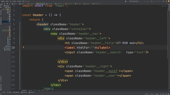Click 'social' in top navigation breadcrumb
Screen dimensions: 170x95
tap(3, 1)
